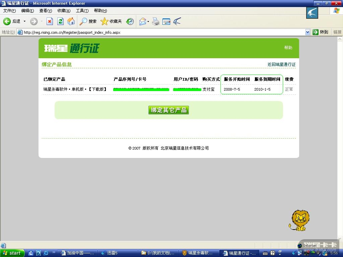Click Internet Explorer quick launch icon
The height and width of the screenshot is (257, 343).
pos(46,253)
